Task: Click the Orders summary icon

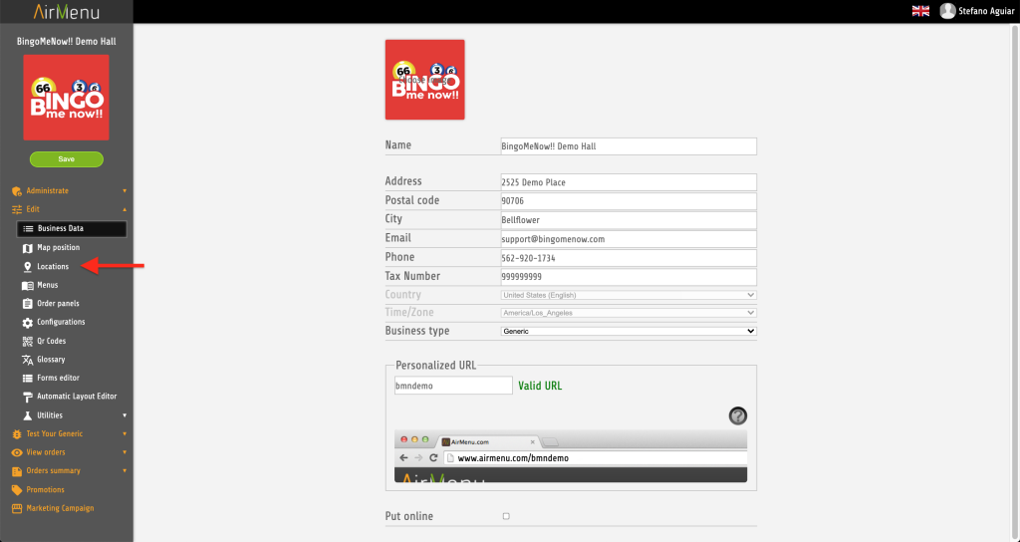Action: pos(17,471)
